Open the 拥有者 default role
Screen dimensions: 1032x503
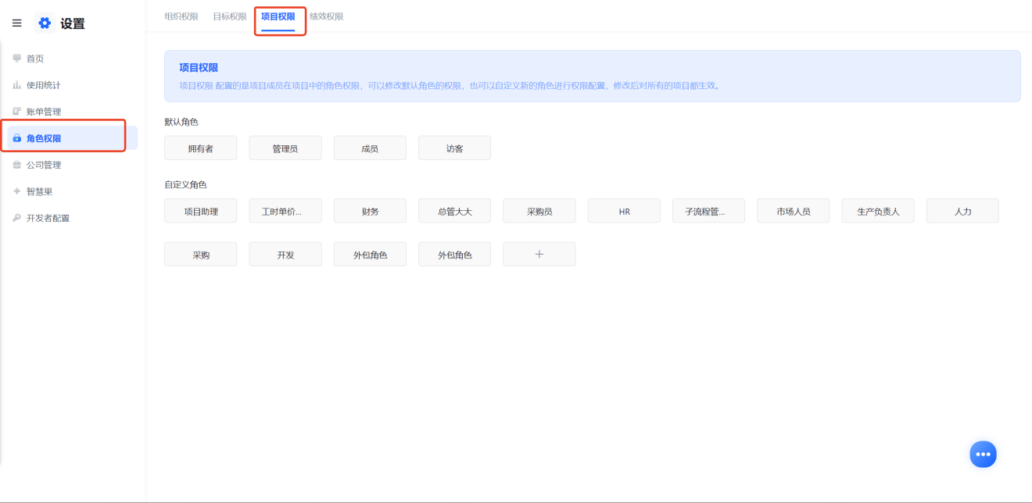click(201, 148)
